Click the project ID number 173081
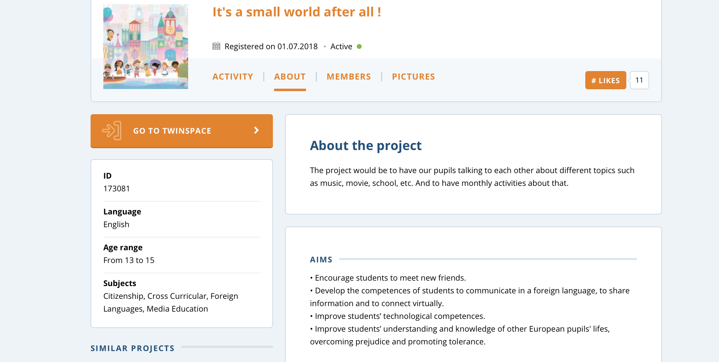The width and height of the screenshot is (719, 362). pos(116,189)
